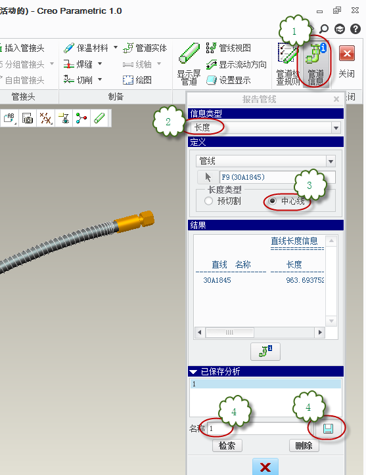Click the 963.69375 length value
Screen dimensions: 366x475
point(305,280)
